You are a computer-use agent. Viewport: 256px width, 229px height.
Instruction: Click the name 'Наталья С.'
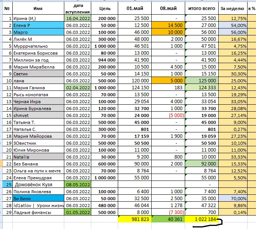tap(38, 129)
